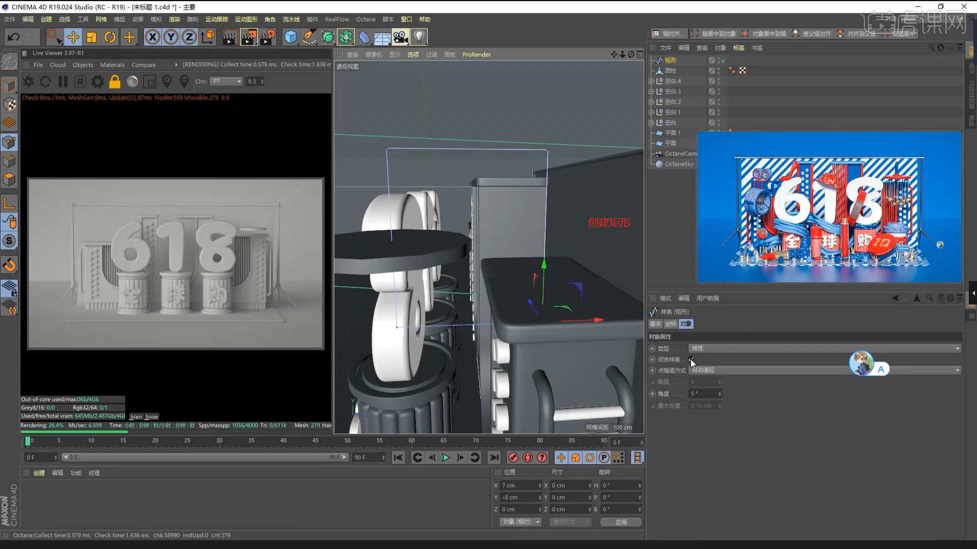The image size is (977, 549).
Task: Select the Move tool in the top toolbar
Action: click(x=73, y=37)
